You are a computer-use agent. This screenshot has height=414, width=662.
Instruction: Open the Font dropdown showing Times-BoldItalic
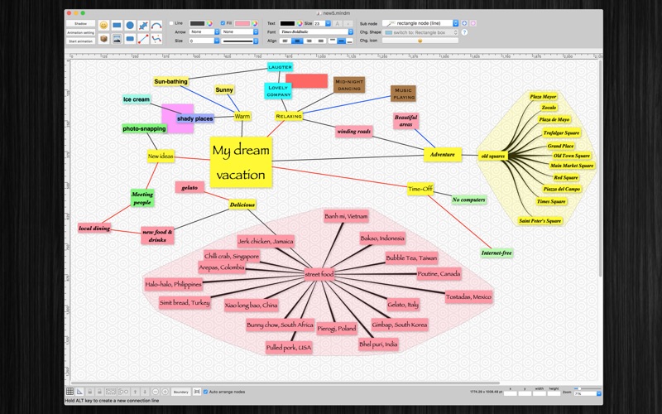(x=316, y=31)
